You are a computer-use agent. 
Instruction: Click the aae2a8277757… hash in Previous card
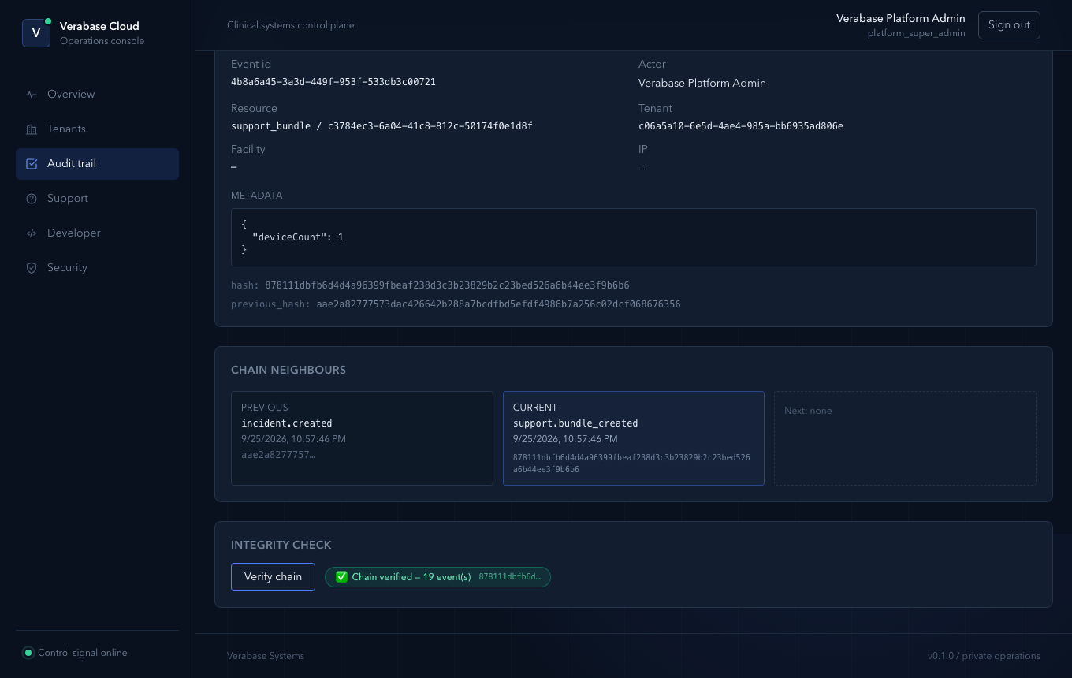pyautogui.click(x=278, y=455)
